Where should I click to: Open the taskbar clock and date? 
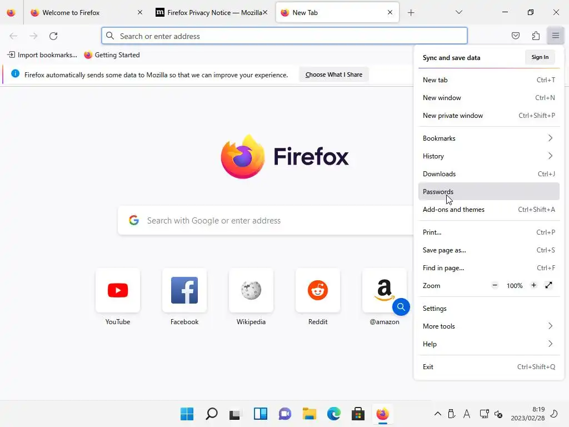pos(527,414)
